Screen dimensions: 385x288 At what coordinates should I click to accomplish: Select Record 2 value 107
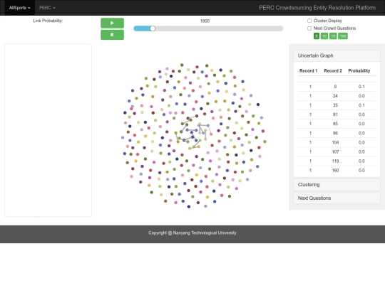coord(335,152)
